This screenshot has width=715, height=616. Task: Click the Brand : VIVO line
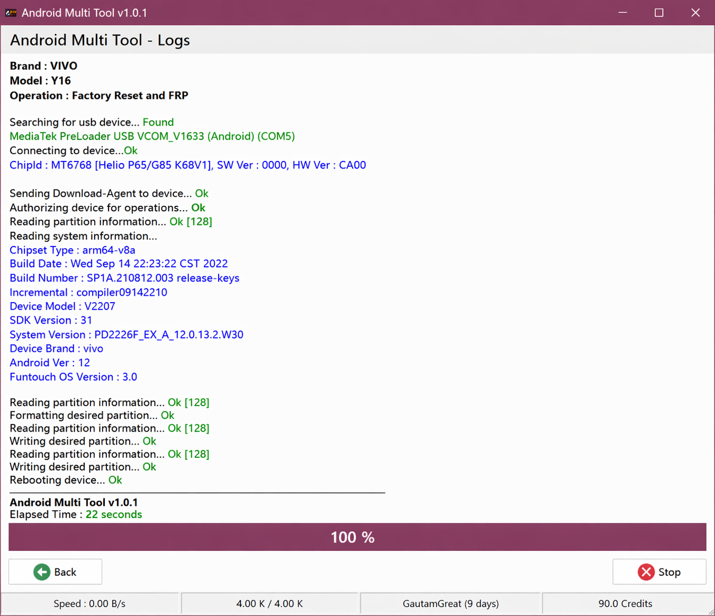coord(43,66)
